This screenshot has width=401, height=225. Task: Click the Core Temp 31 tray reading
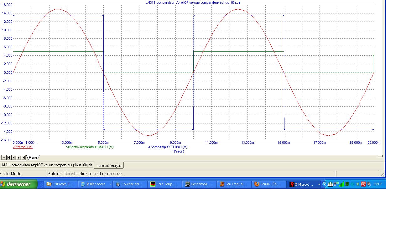click(358, 184)
